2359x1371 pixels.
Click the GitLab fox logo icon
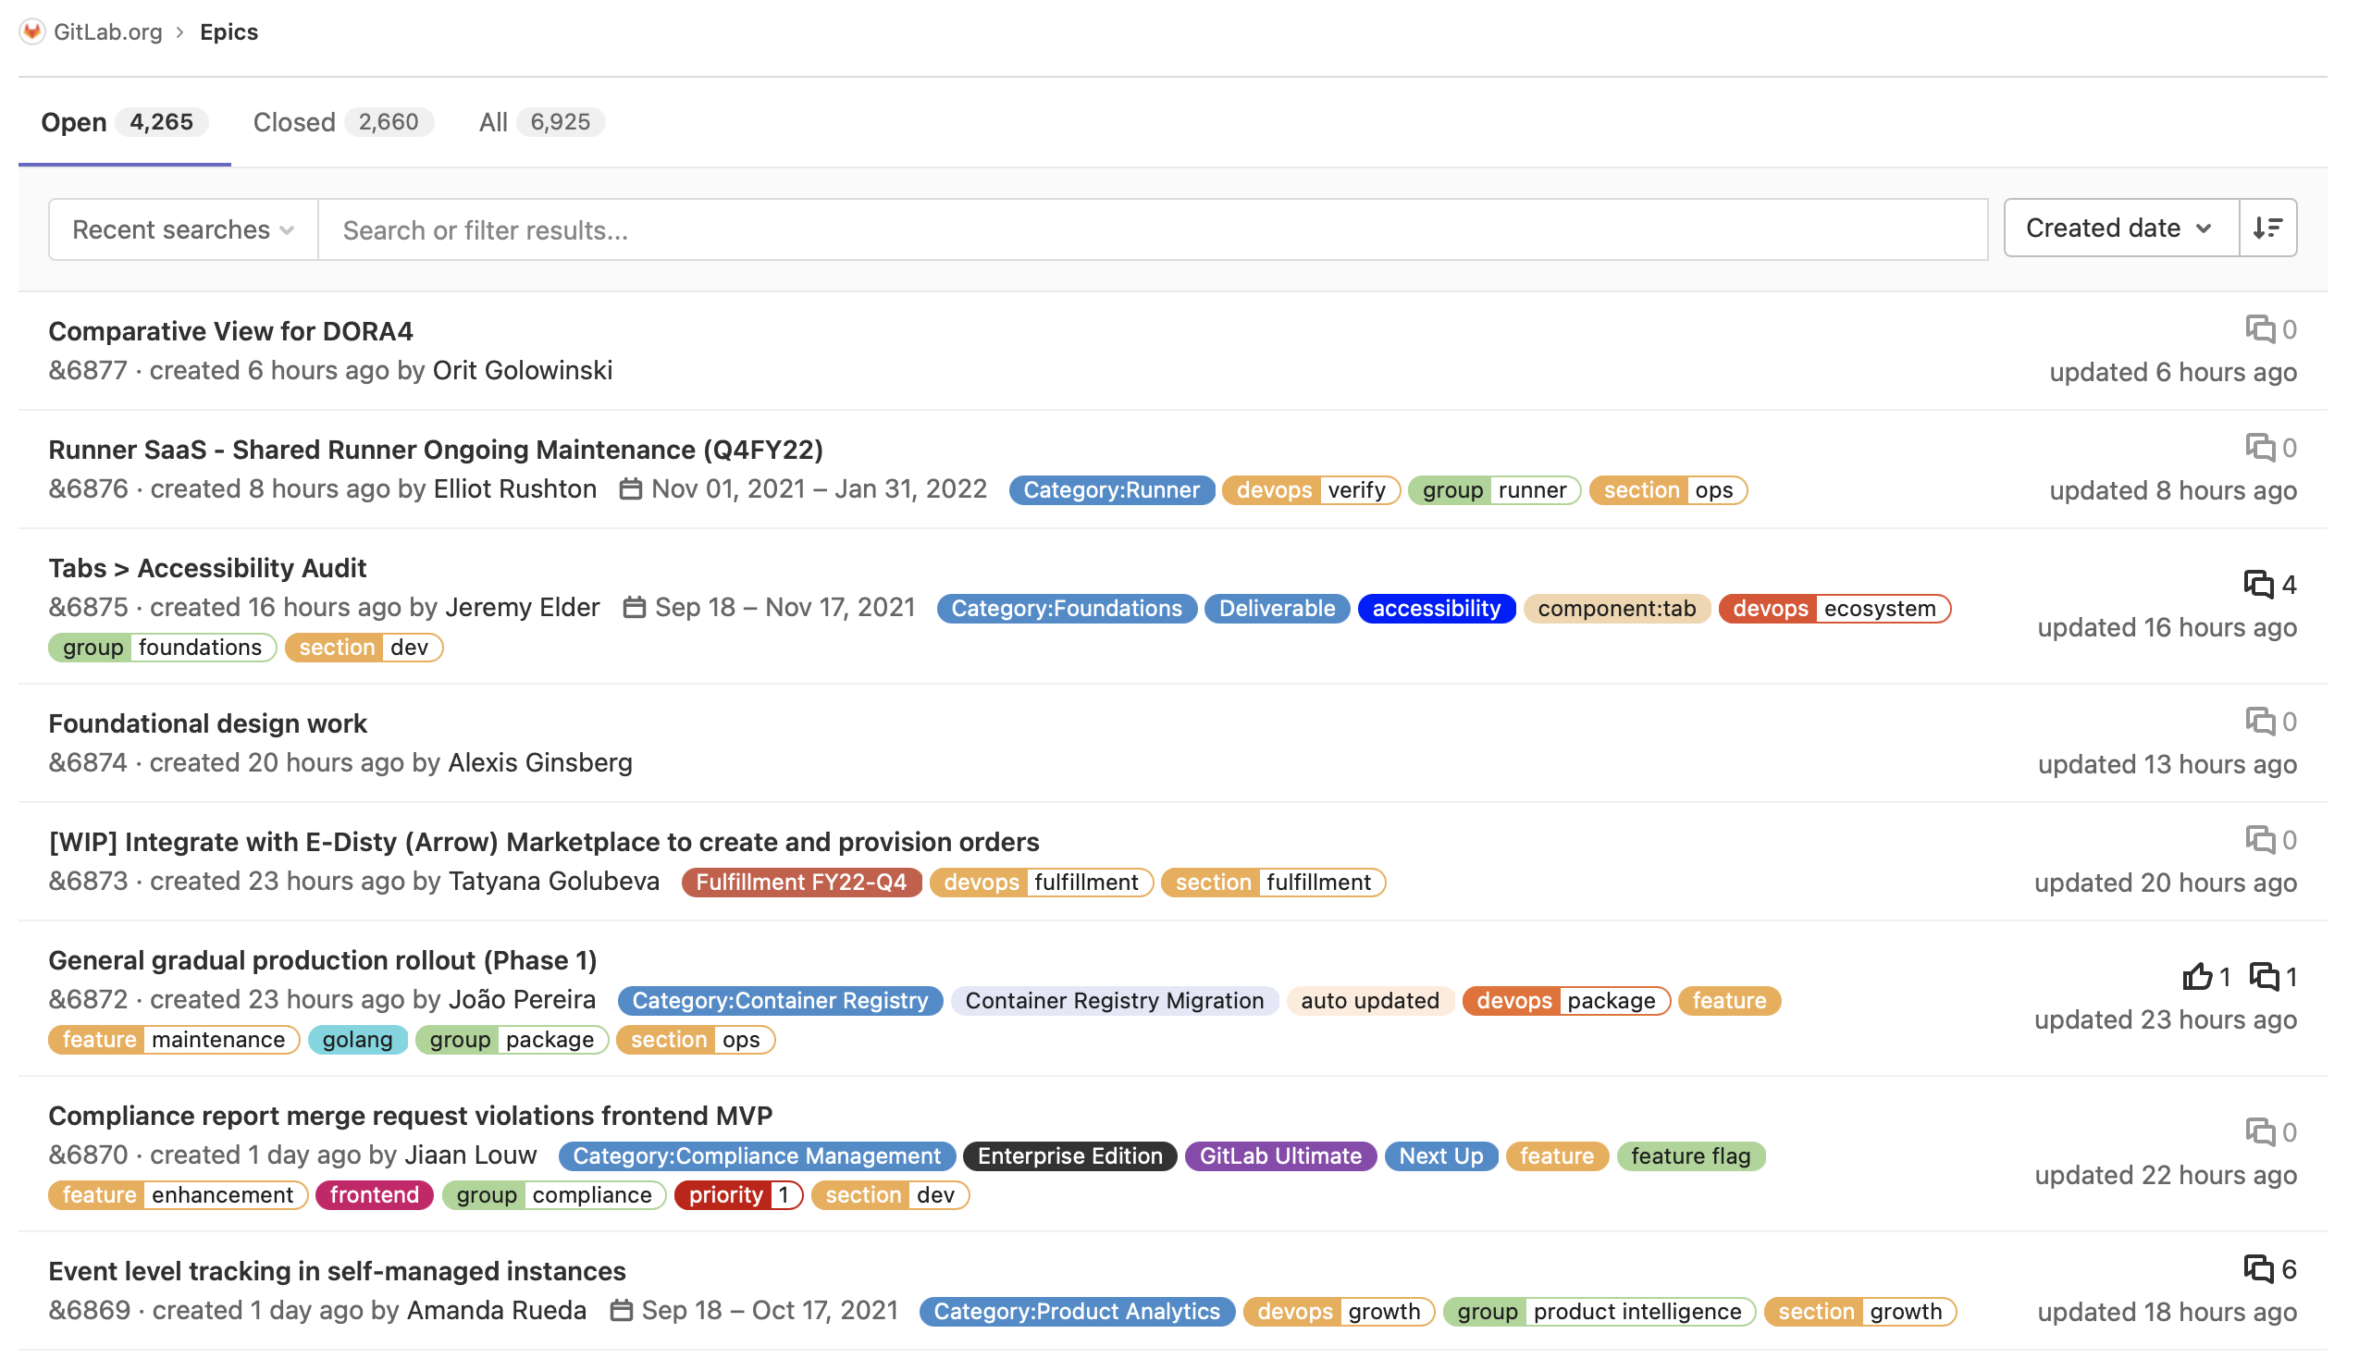coord(31,31)
